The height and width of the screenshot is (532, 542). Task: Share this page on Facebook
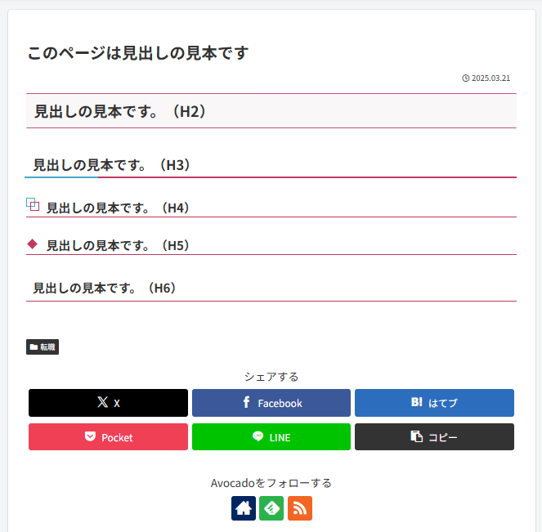click(x=271, y=403)
